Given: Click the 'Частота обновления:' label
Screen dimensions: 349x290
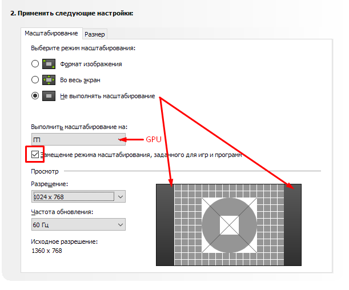Looking at the screenshot, I should click(x=62, y=212).
